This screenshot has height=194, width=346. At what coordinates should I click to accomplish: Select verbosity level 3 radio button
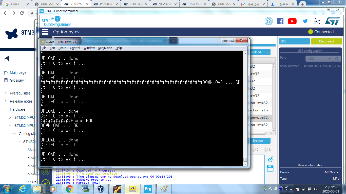265,150
